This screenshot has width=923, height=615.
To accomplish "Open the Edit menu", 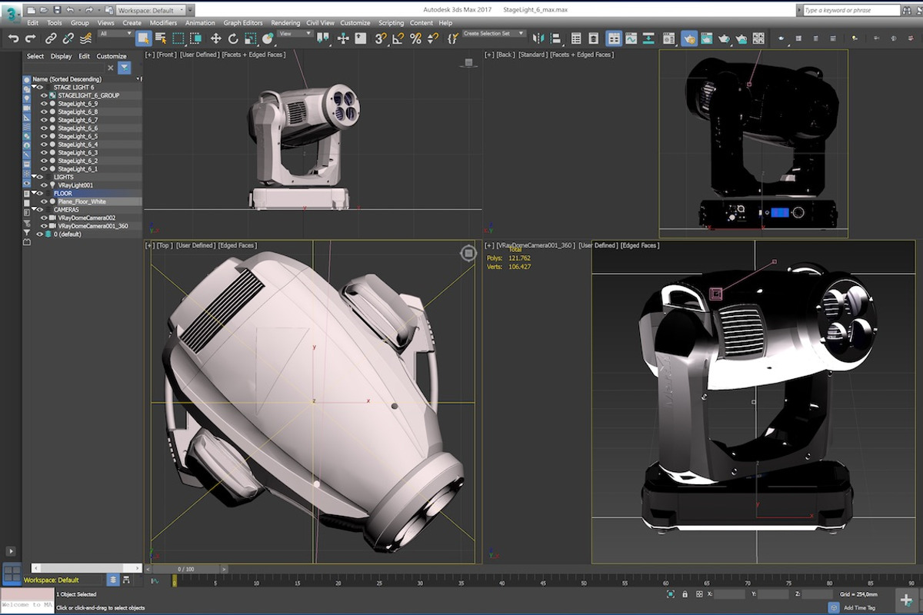I will coord(33,23).
